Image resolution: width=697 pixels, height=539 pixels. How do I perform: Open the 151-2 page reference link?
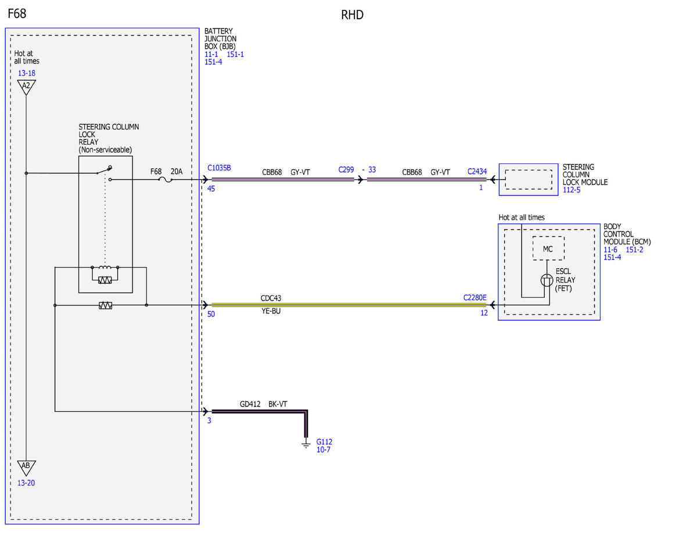click(x=635, y=249)
